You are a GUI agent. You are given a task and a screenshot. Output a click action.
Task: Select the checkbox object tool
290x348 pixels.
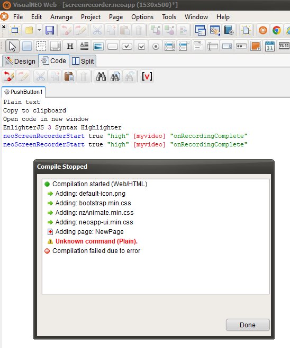click(x=141, y=46)
